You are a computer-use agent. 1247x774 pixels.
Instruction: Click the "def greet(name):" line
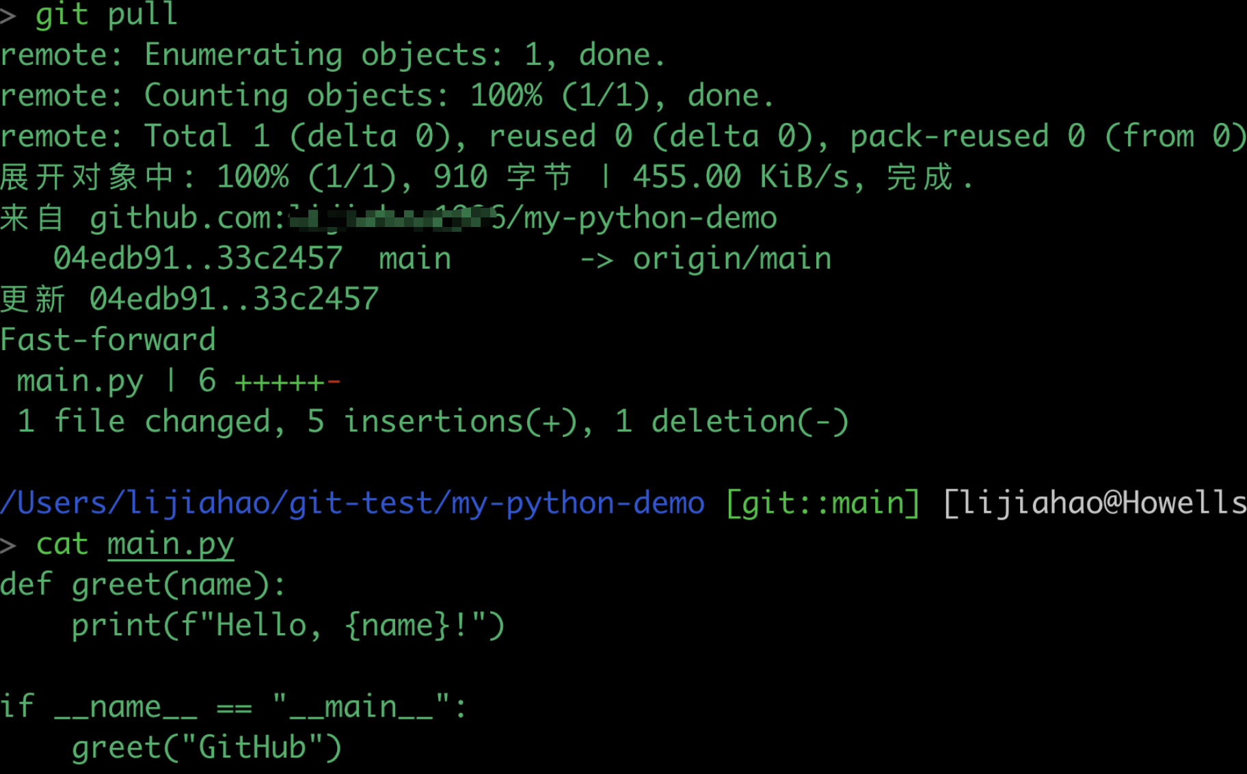(143, 585)
